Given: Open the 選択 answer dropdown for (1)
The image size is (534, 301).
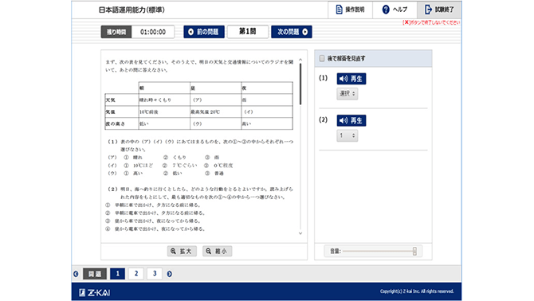Looking at the screenshot, I should pos(347,93).
